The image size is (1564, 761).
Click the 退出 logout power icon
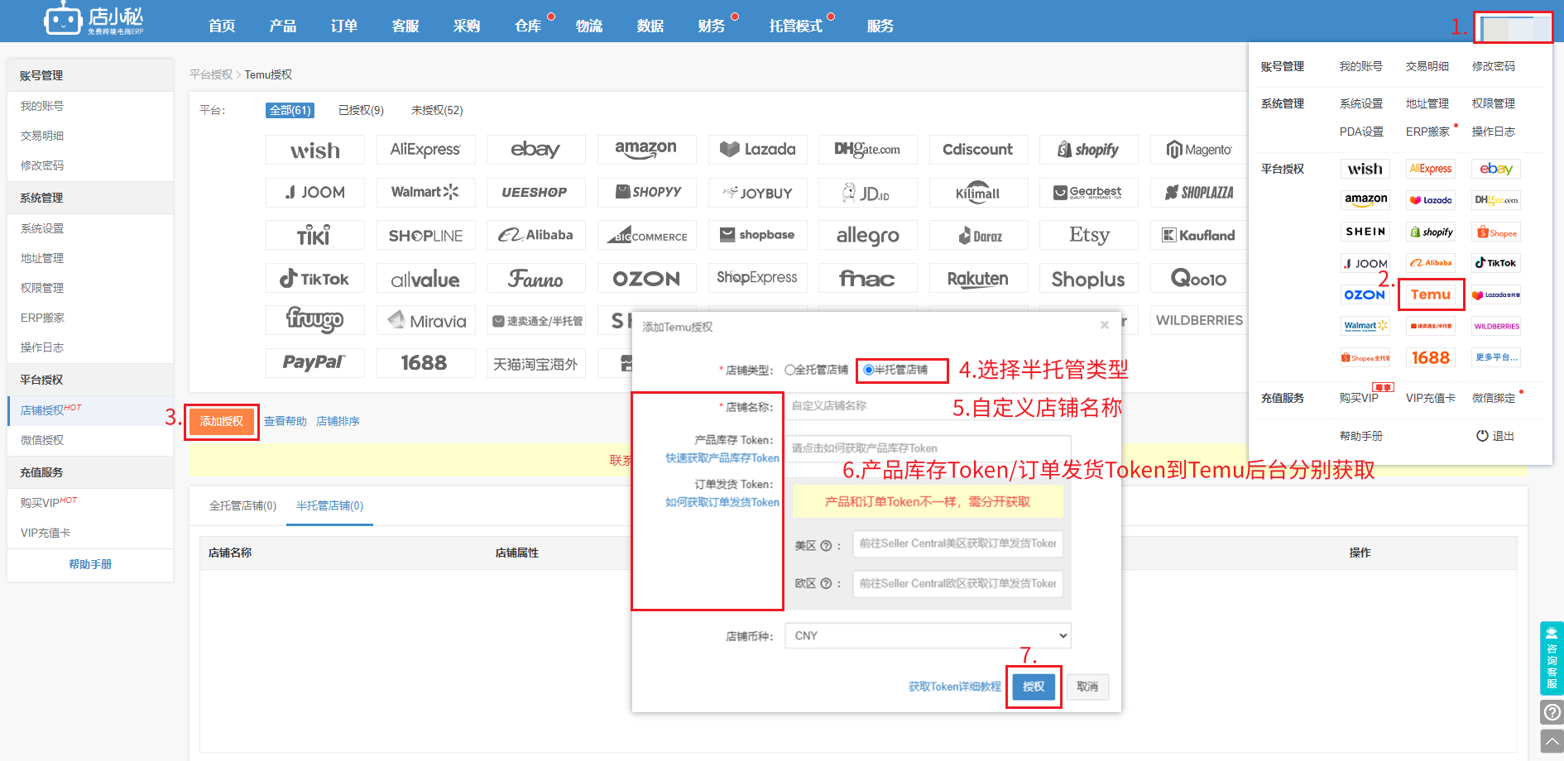[x=1482, y=436]
